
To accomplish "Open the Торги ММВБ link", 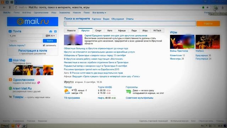I will (x=105, y=87).
